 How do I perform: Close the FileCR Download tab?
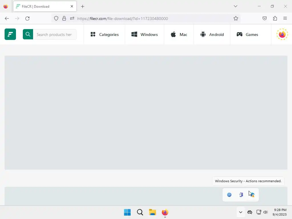[72, 6]
